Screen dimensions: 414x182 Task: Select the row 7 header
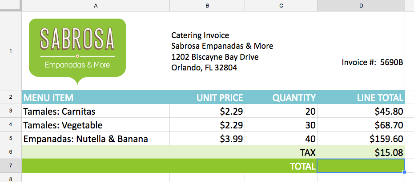(11, 166)
